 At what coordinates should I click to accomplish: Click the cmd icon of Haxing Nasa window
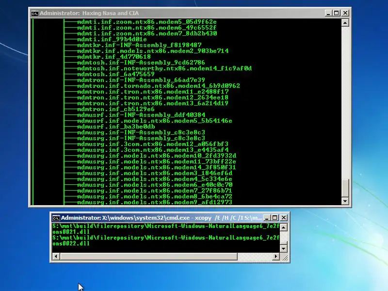tap(34, 14)
